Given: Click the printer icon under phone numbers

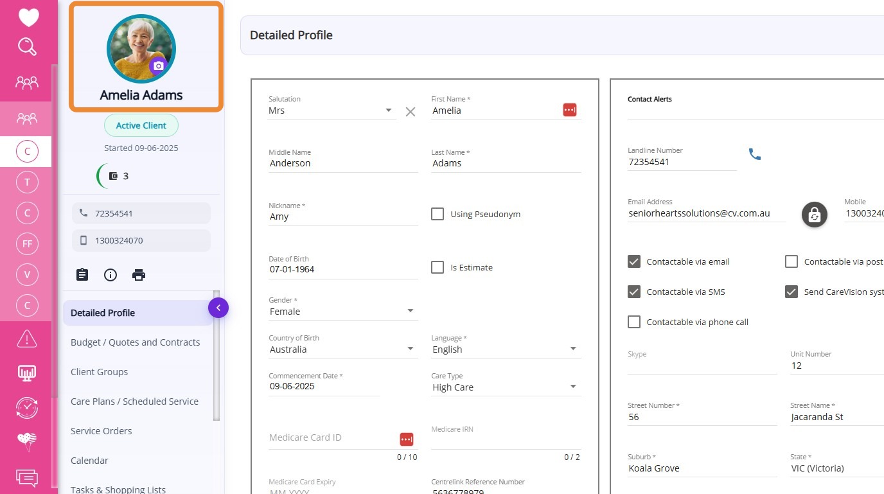Looking at the screenshot, I should pos(139,275).
